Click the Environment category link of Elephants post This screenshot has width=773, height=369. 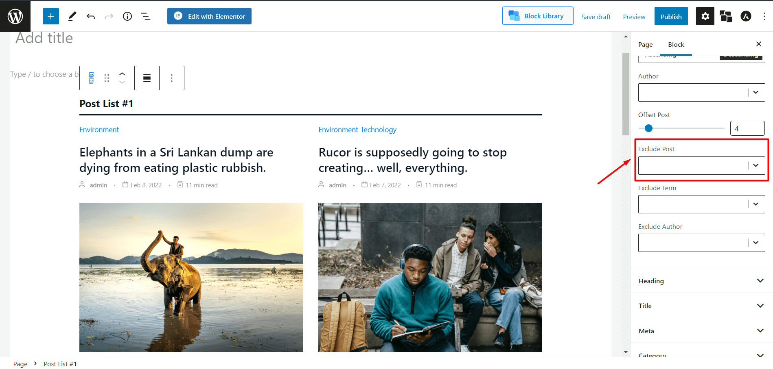click(99, 130)
